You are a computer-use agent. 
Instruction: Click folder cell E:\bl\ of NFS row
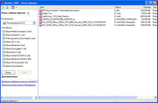117,10
